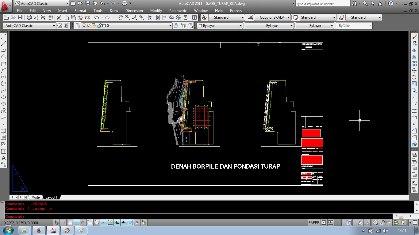Switch to the Layout1 tab
The height and width of the screenshot is (235, 419).
click(51, 197)
